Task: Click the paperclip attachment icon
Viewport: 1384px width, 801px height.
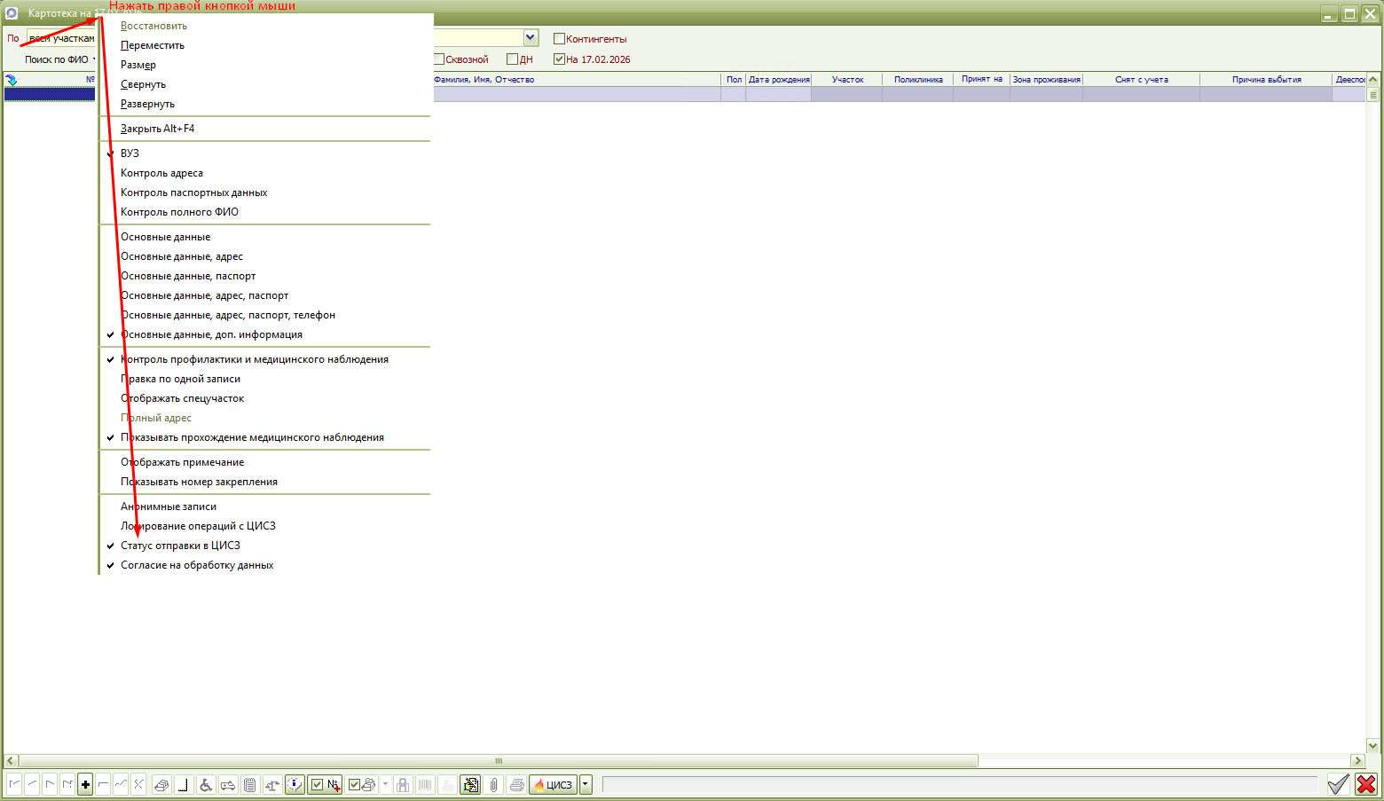Action: click(494, 785)
